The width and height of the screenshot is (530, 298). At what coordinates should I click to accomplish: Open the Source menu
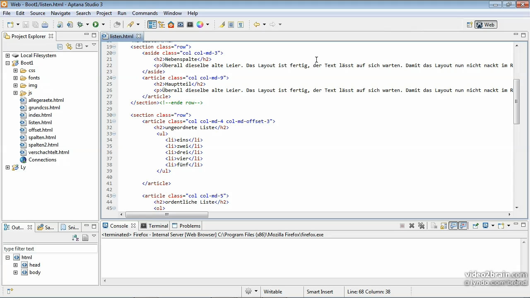click(38, 13)
